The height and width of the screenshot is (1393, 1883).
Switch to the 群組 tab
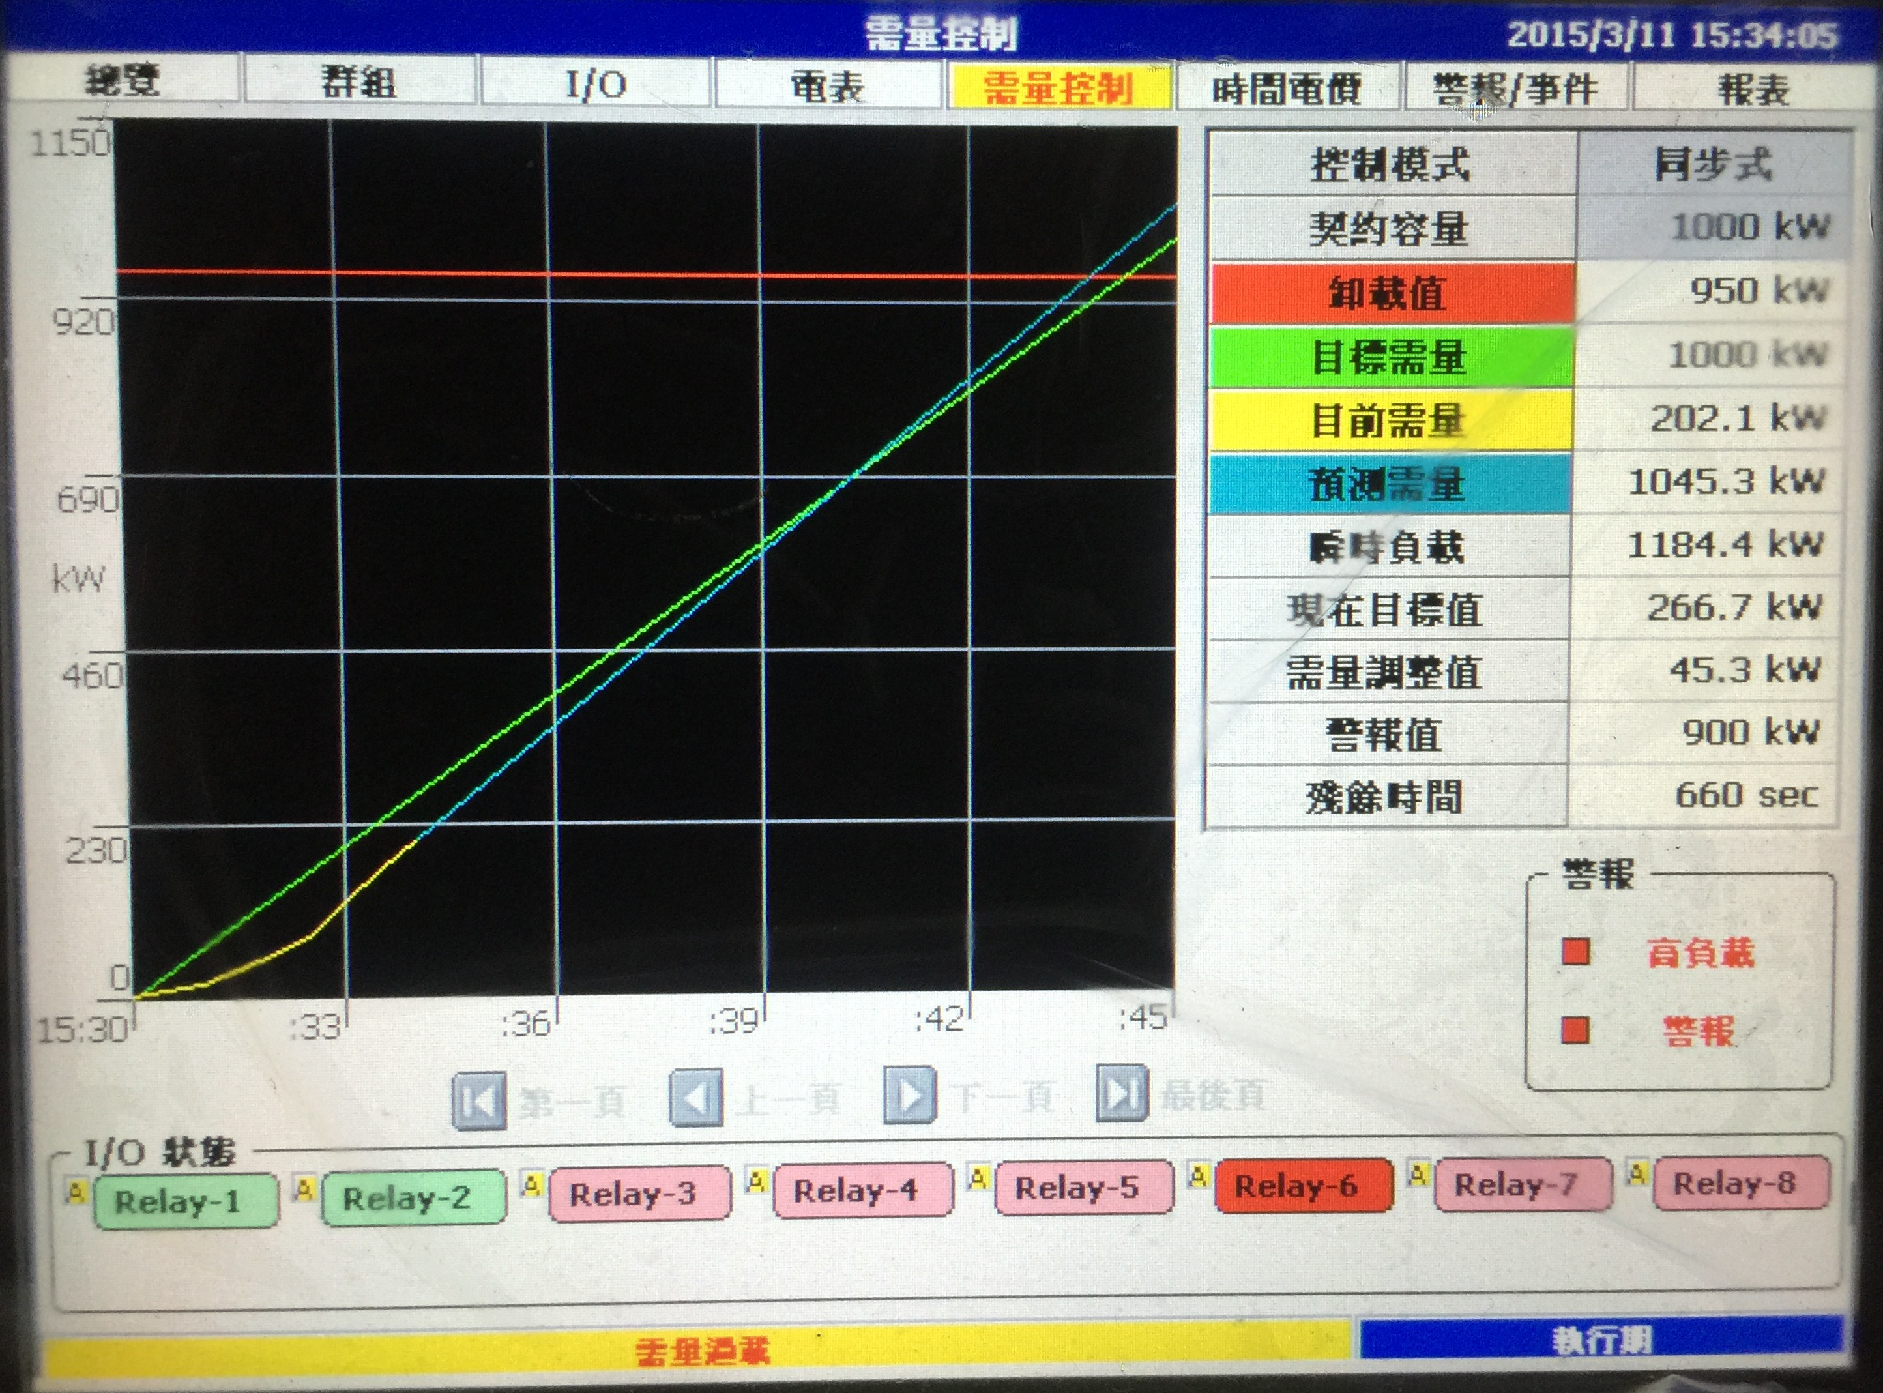click(360, 83)
